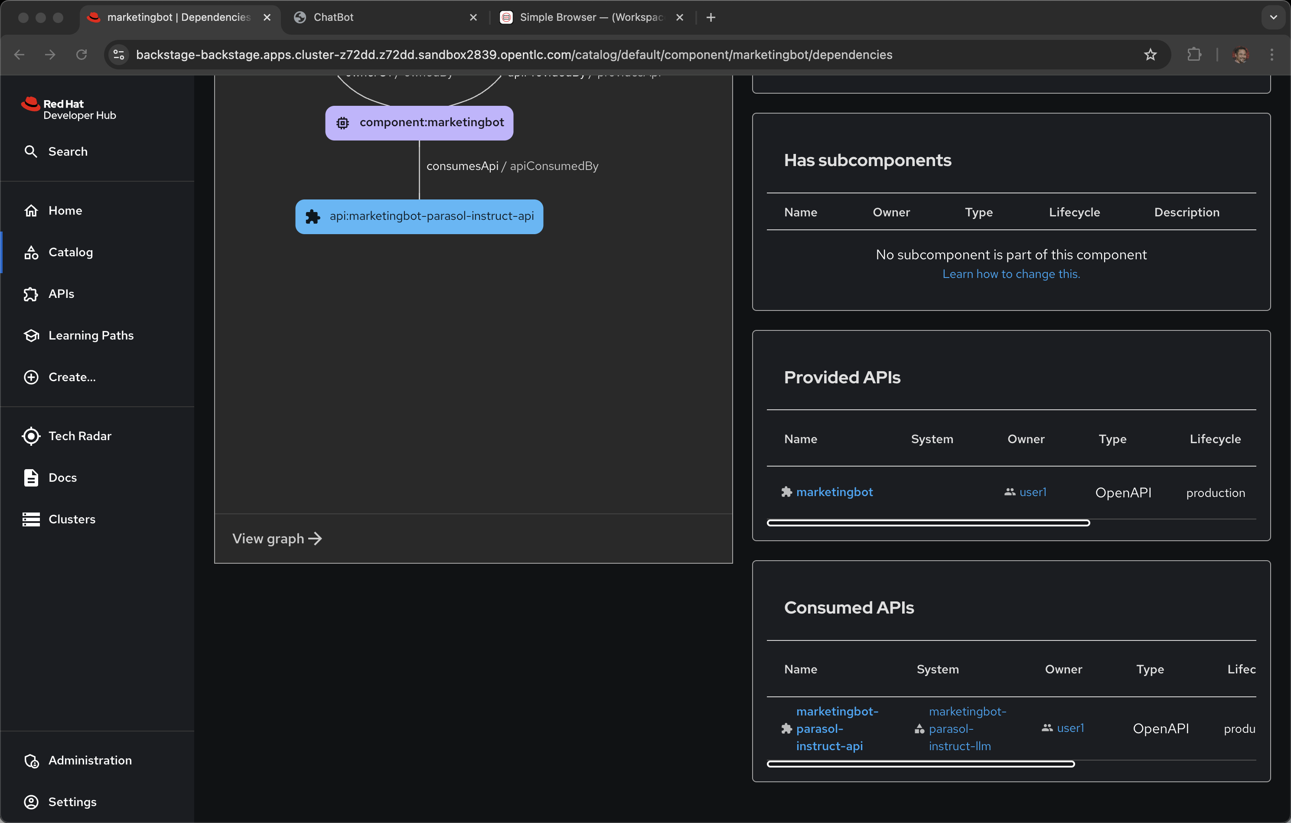Open Learn how to change this link
This screenshot has width=1291, height=823.
pyautogui.click(x=1011, y=274)
